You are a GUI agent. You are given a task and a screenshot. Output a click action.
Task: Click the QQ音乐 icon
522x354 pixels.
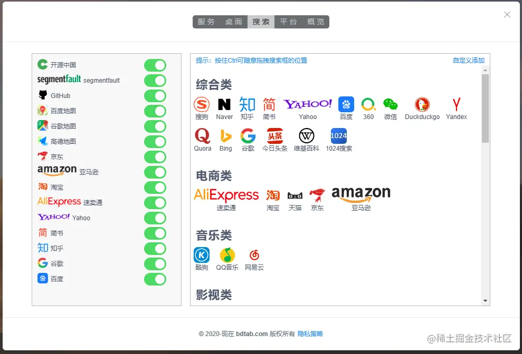tap(227, 255)
